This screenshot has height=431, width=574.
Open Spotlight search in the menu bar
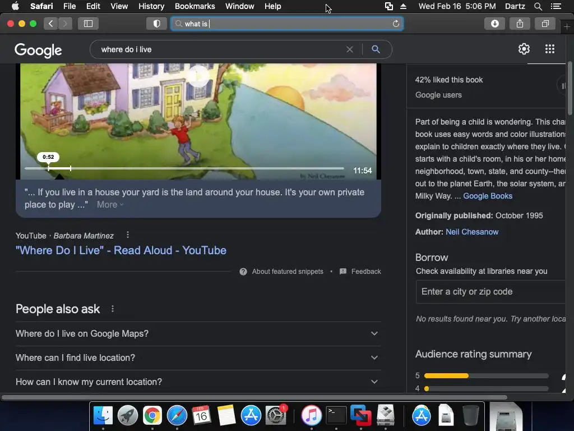538,6
